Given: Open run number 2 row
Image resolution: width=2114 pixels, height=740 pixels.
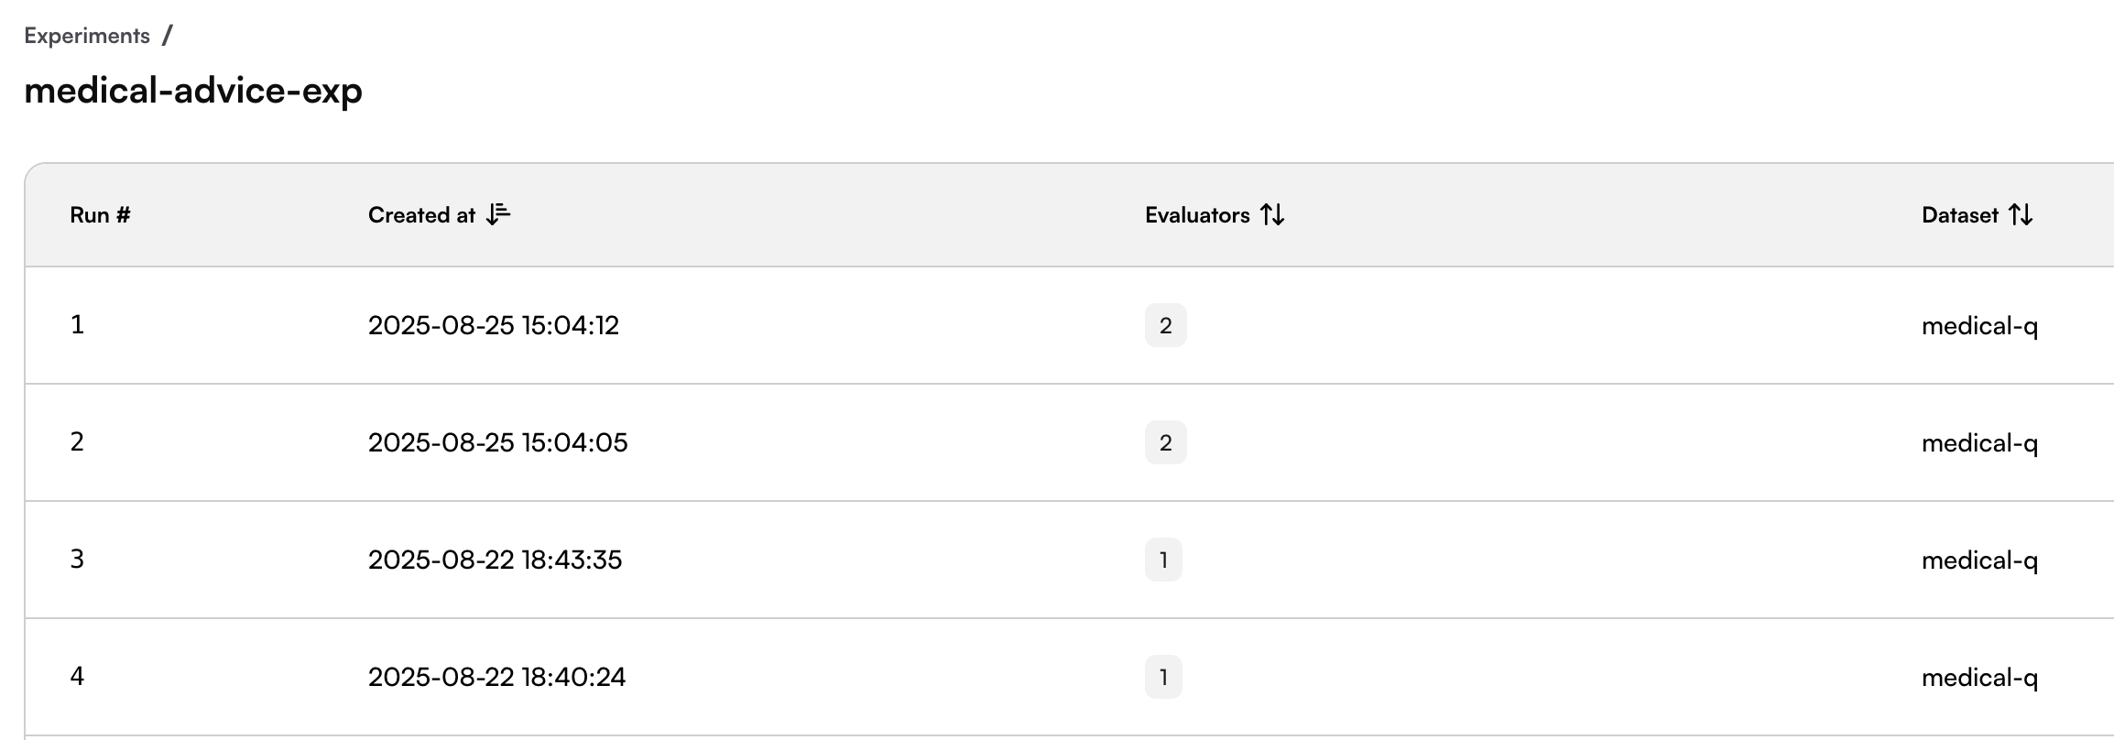Looking at the screenshot, I should click(x=1069, y=442).
